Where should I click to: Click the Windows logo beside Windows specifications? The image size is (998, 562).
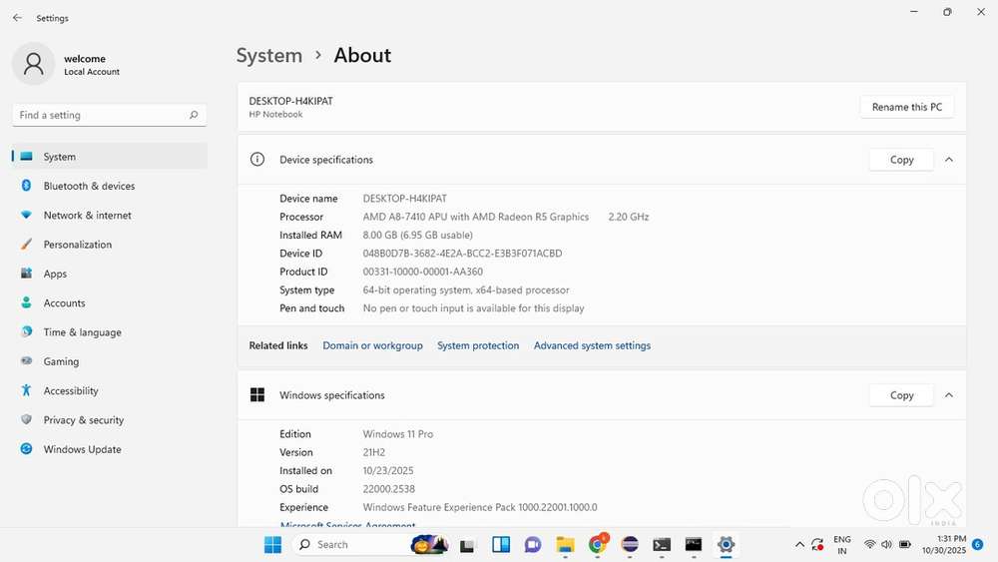coord(257,394)
